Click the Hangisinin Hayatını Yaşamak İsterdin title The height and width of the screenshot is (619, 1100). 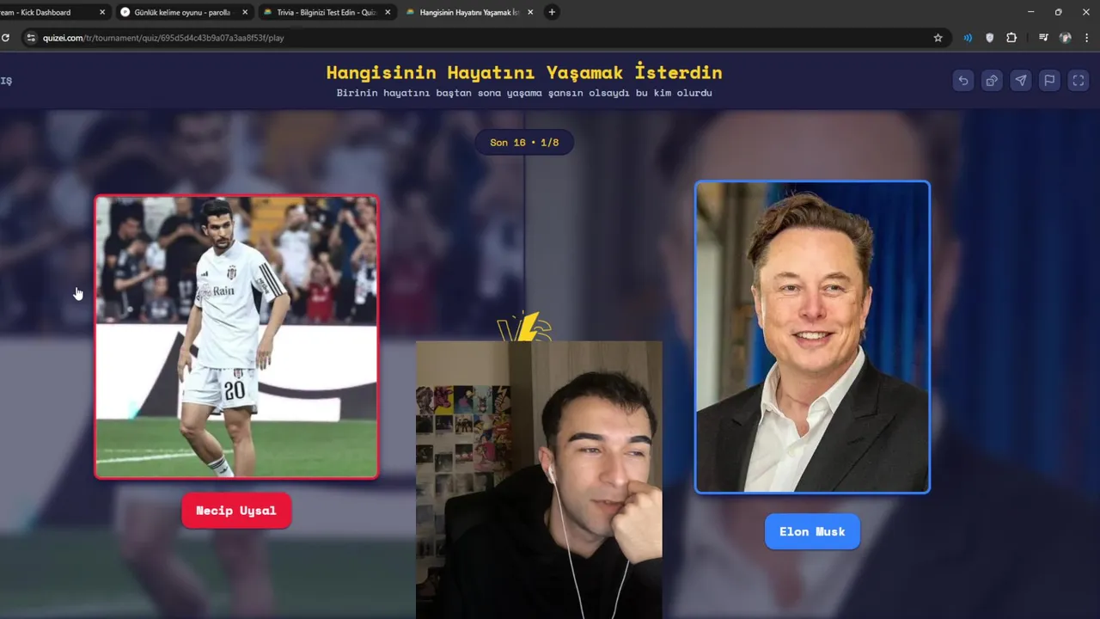[x=524, y=72]
